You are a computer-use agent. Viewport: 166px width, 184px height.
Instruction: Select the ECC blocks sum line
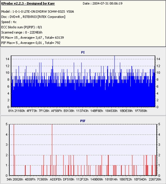22,27
